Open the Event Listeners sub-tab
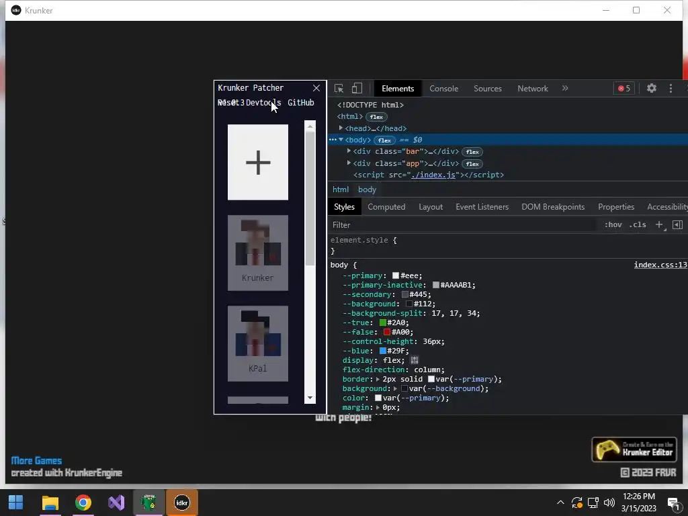This screenshot has width=688, height=516. tap(482, 207)
